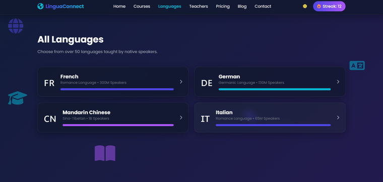Click the German progress bar
The image size is (383, 182).
[275, 89]
